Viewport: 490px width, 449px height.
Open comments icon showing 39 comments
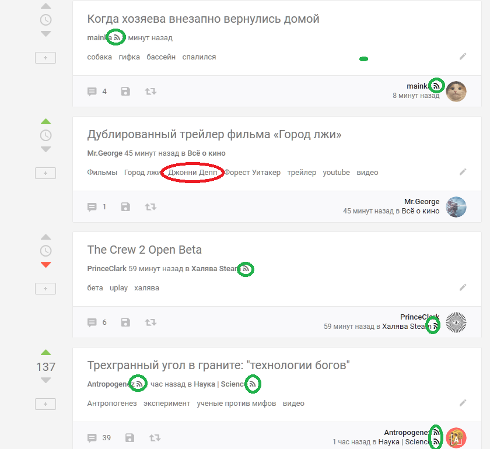coord(92,438)
